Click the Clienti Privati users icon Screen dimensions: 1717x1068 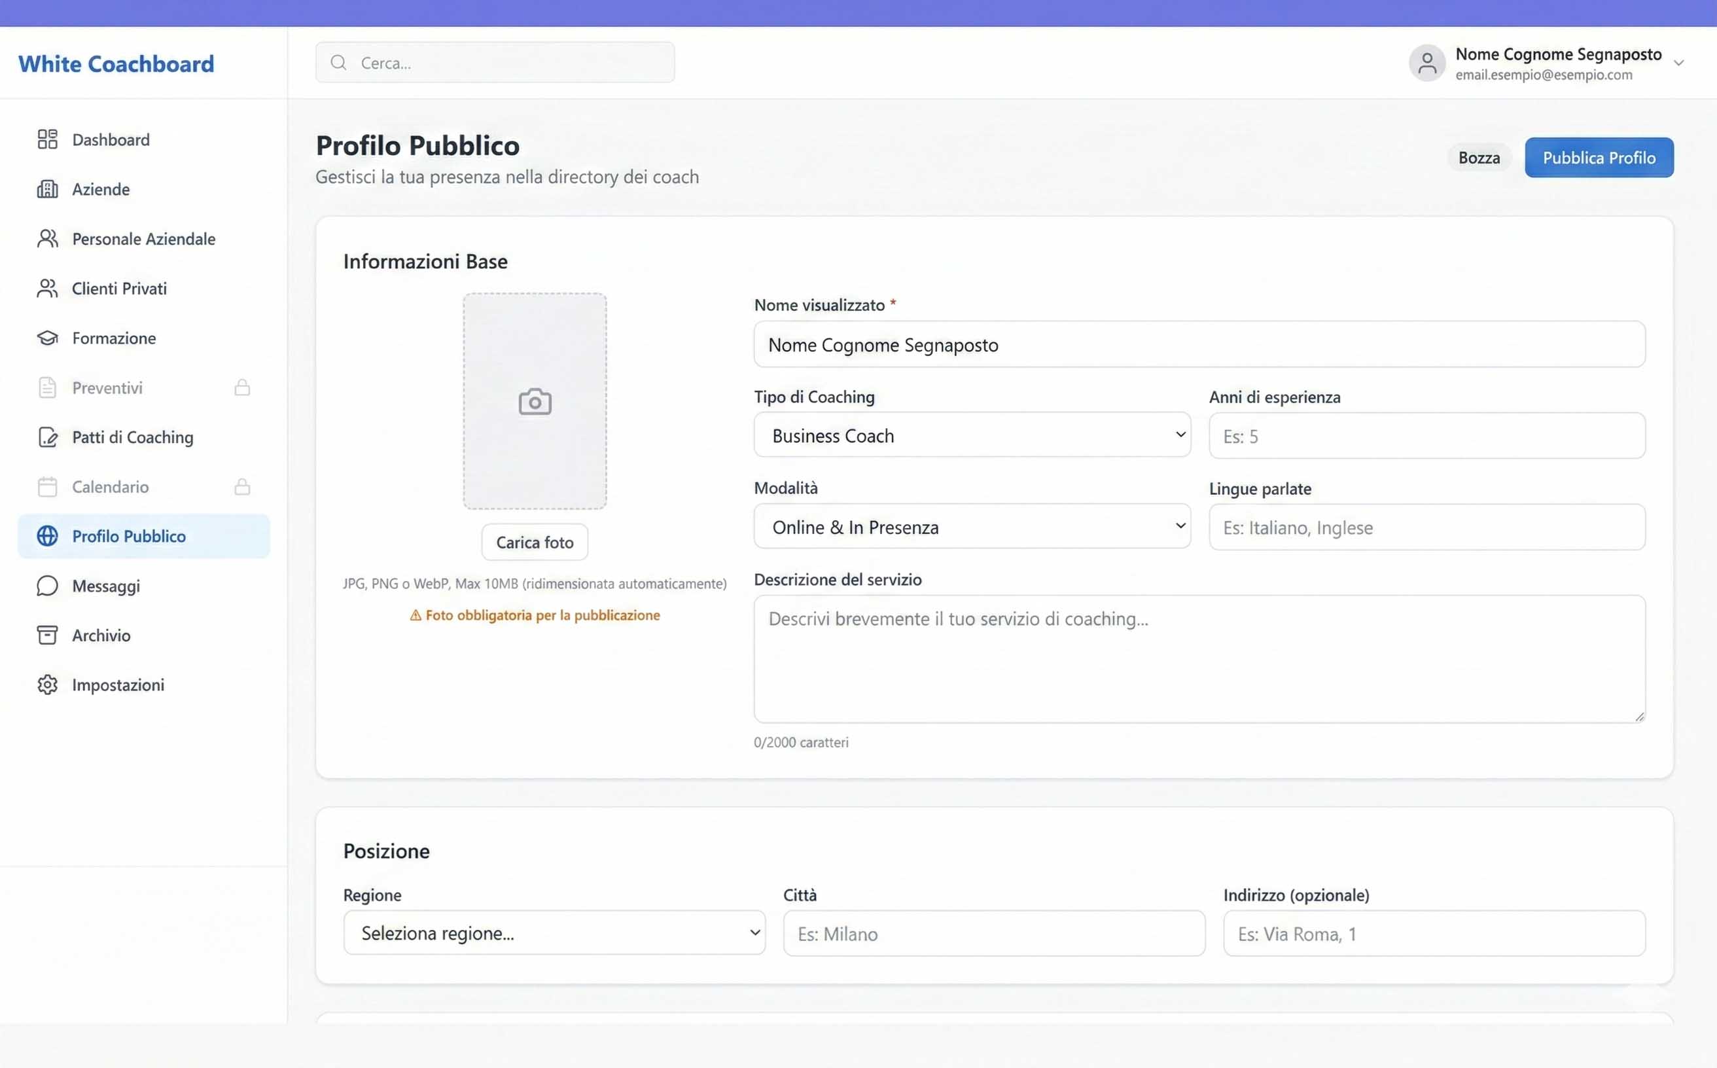[47, 288]
